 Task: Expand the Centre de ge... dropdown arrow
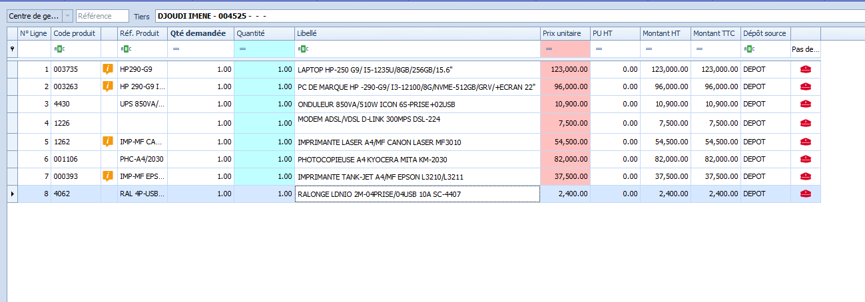point(67,15)
